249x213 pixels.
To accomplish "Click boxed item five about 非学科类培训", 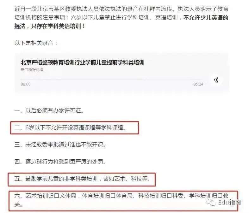I will pos(82,179).
